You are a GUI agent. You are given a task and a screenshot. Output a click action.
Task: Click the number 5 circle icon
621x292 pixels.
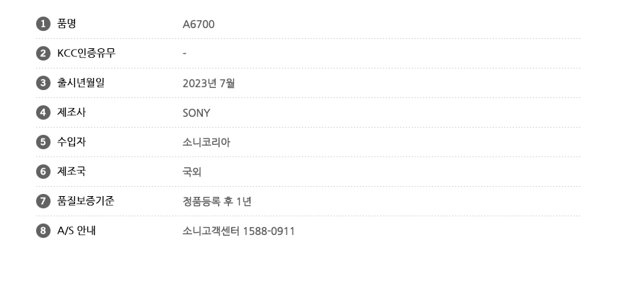tap(43, 142)
